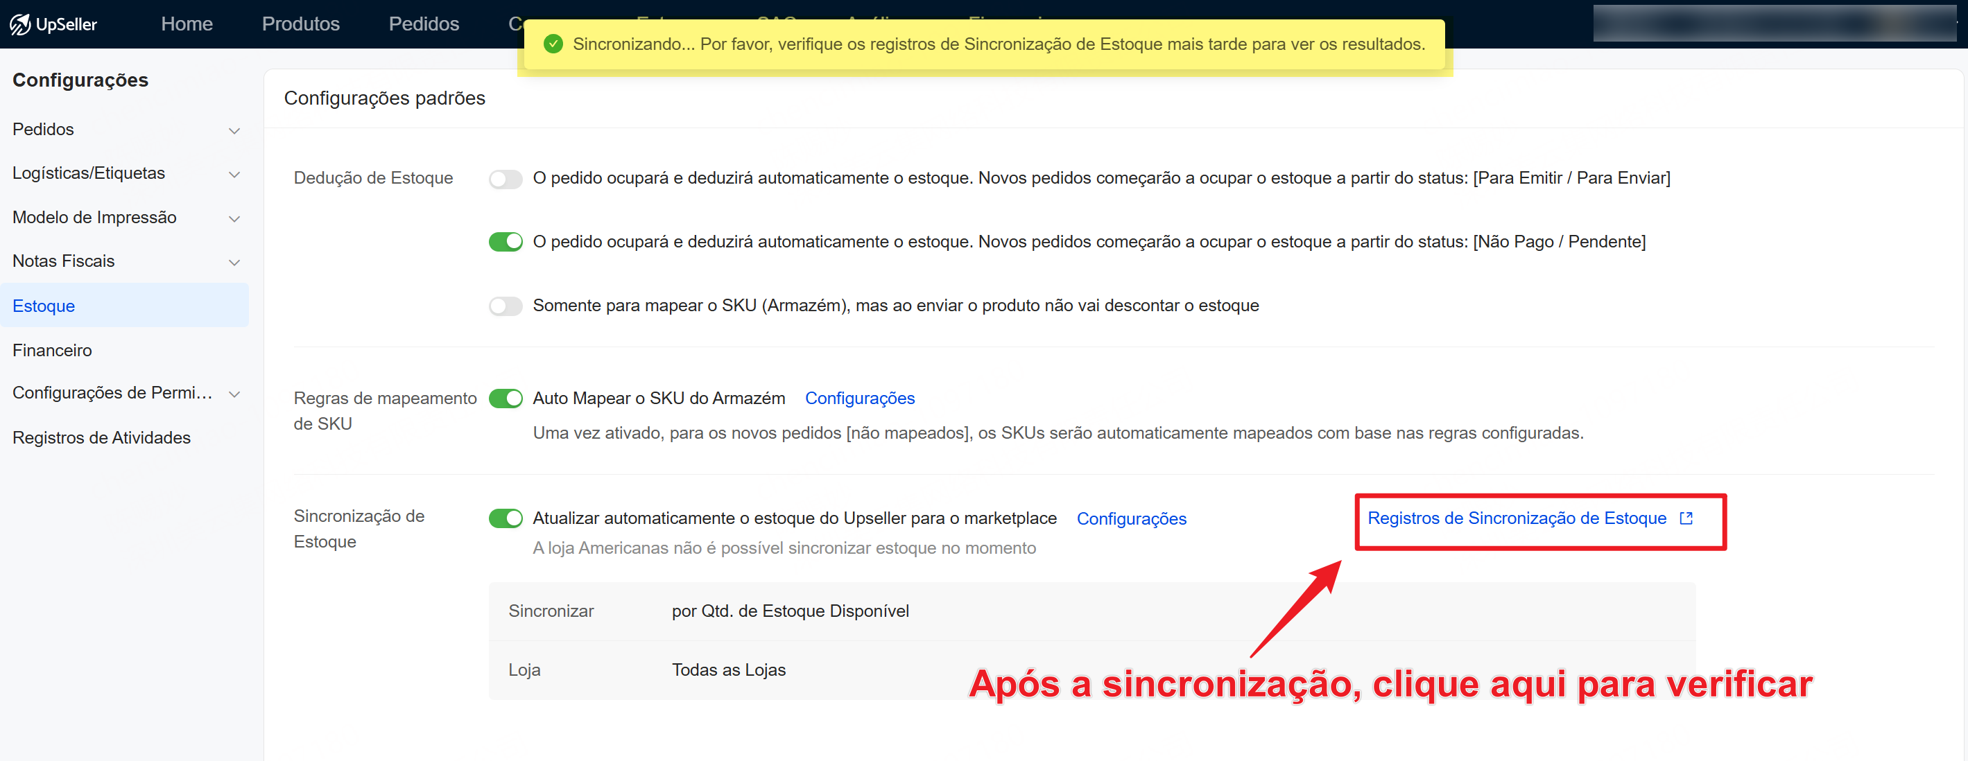Open Registros de Sincronização de Estoque link
The width and height of the screenshot is (1968, 761).
(x=1516, y=518)
